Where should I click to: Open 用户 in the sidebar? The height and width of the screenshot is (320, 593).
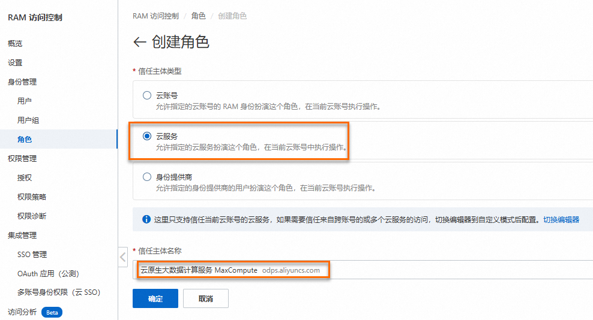pyautogui.click(x=25, y=101)
